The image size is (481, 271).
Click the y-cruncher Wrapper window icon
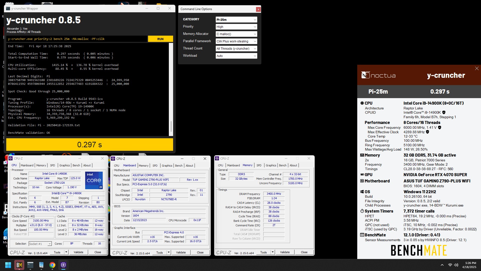click(8, 9)
